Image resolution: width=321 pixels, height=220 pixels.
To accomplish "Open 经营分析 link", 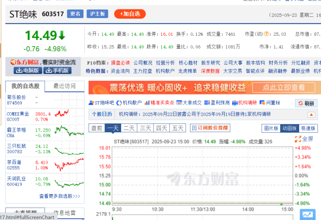I will point(166,63).
